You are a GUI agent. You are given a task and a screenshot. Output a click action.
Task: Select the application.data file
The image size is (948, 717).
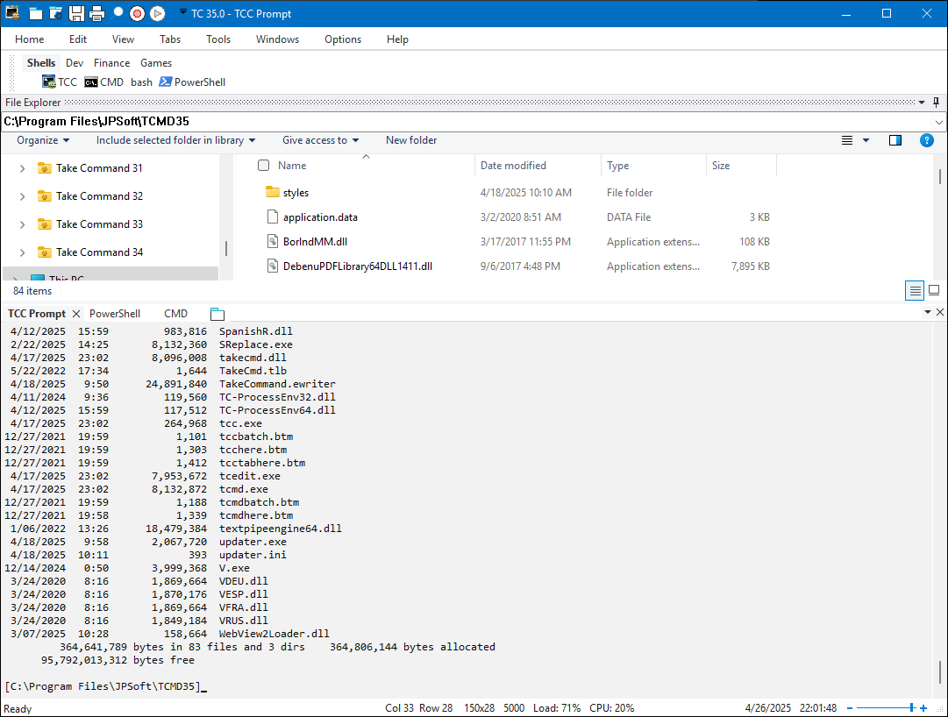tap(320, 217)
